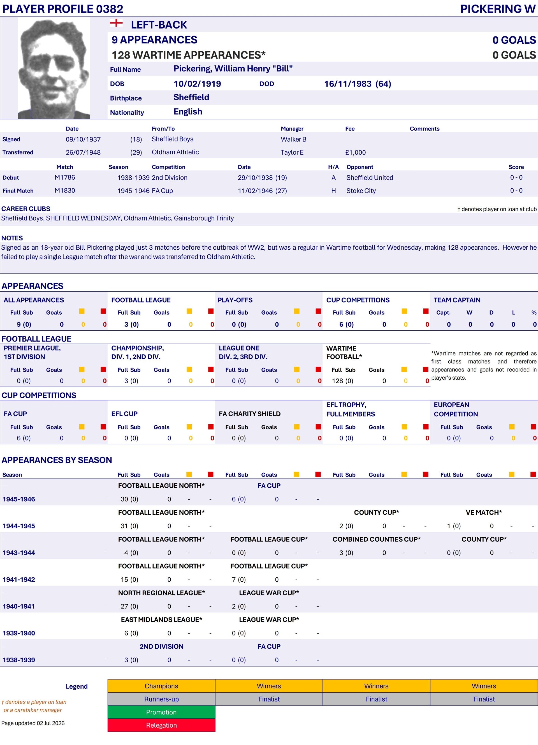
Task: Select the yellow Champions legend swatch
Action: [x=161, y=686]
